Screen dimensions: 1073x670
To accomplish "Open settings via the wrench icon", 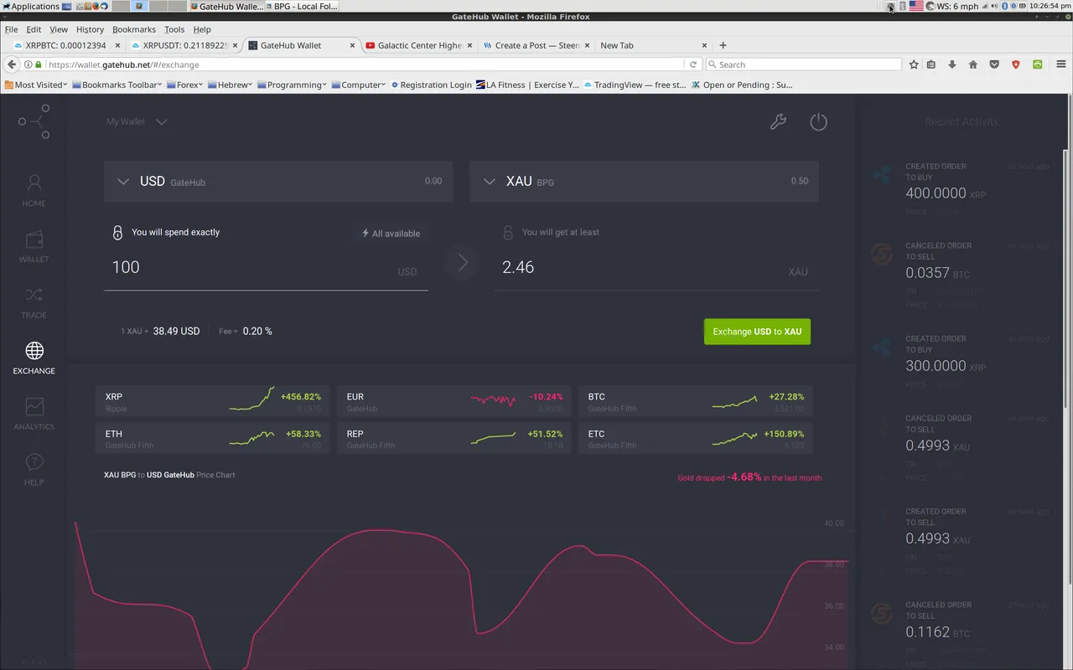I will (x=778, y=122).
